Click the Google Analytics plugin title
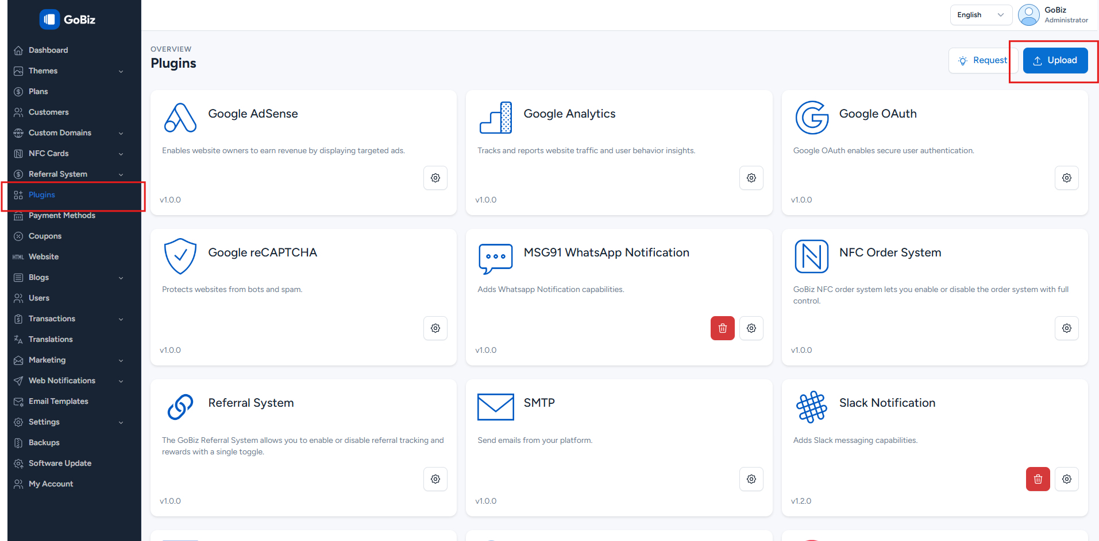The height and width of the screenshot is (541, 1099). pos(569,114)
